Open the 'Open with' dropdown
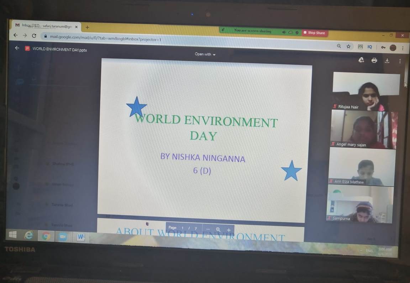Viewport: 410px width, 283px height. pyautogui.click(x=205, y=54)
